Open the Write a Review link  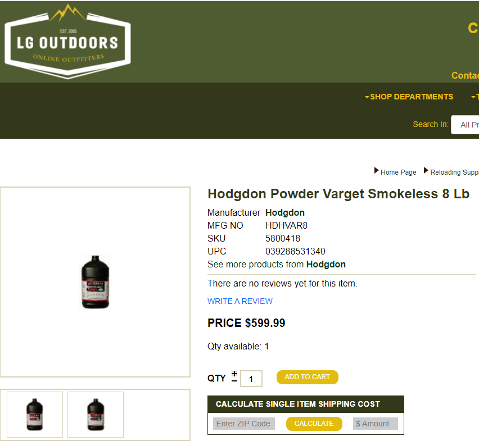point(240,301)
